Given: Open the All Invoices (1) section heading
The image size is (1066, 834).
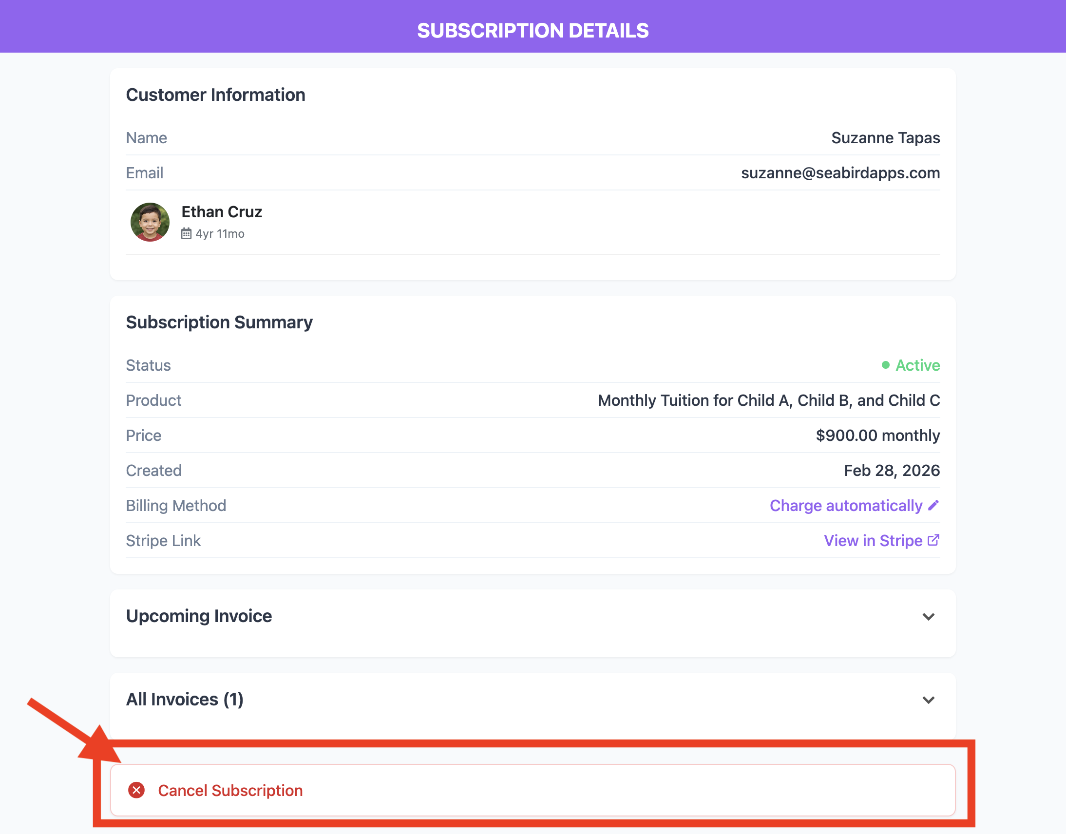Looking at the screenshot, I should coord(185,699).
